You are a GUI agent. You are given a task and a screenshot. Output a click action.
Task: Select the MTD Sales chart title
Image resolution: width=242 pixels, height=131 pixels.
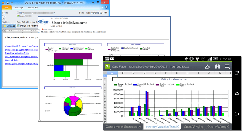pos(73,88)
